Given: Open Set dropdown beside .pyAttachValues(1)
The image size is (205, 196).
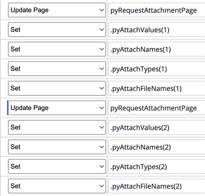Looking at the screenshot, I should pyautogui.click(x=57, y=29).
